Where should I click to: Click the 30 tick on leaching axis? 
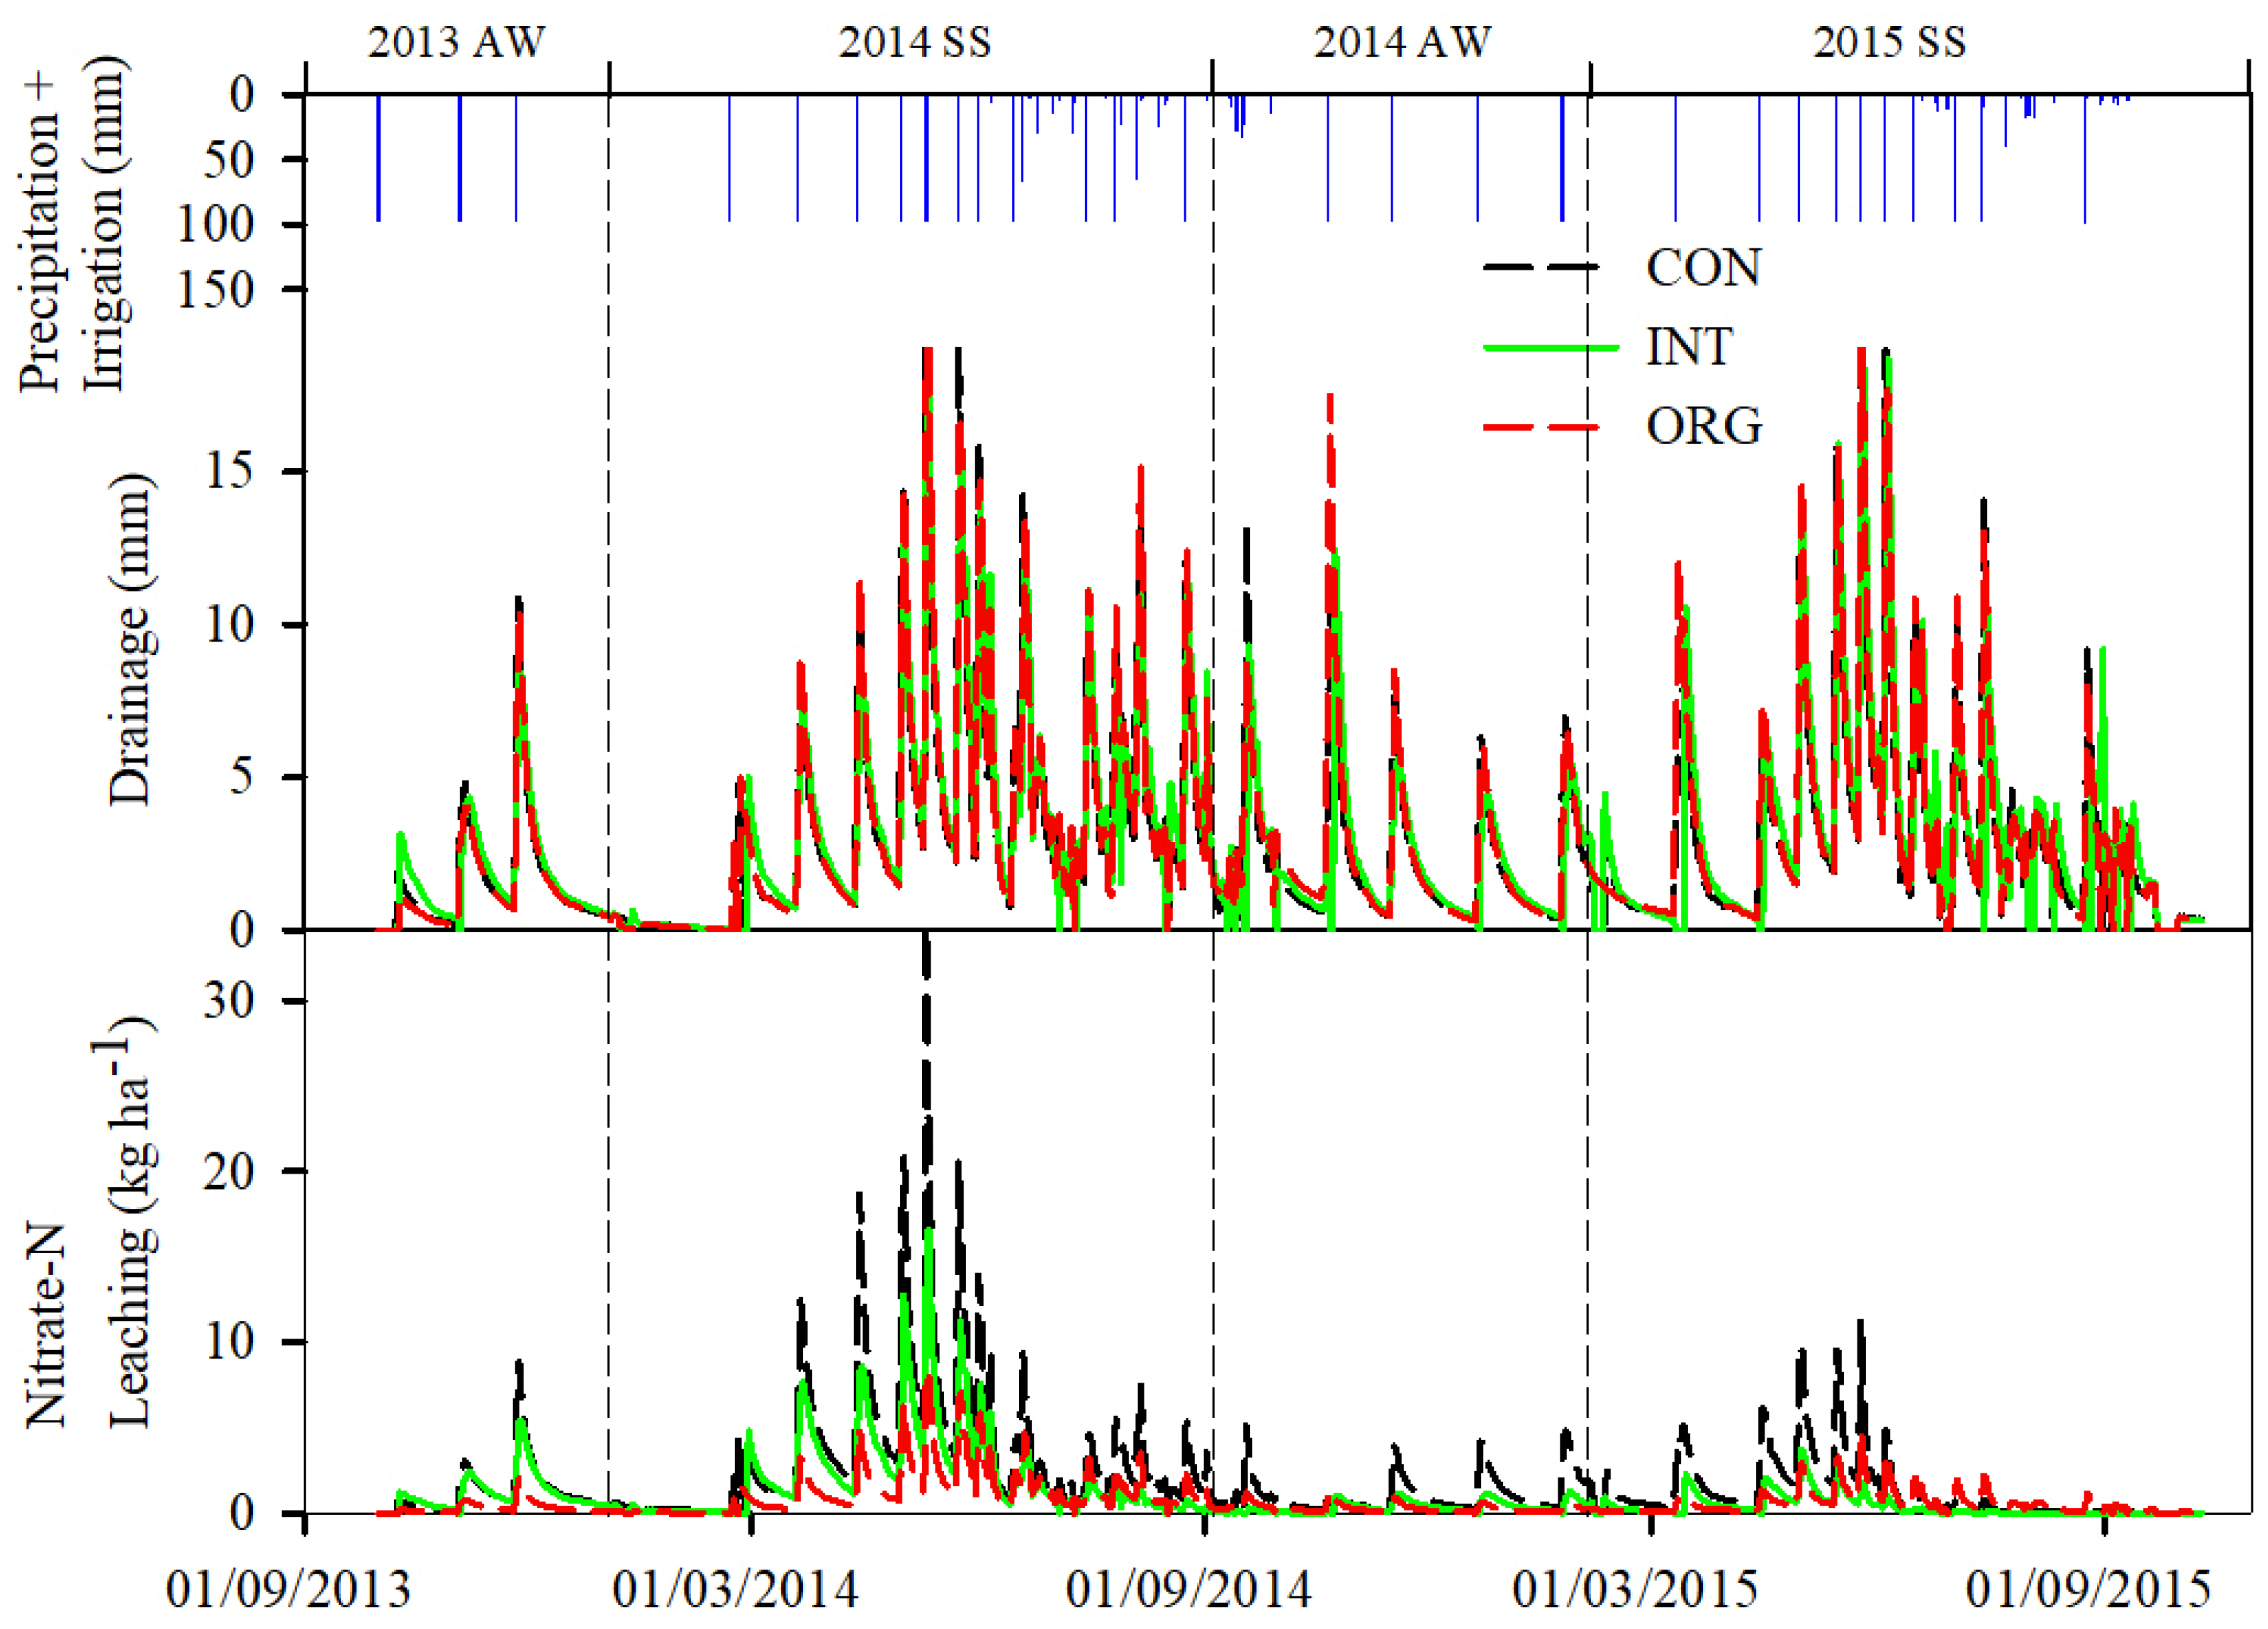pyautogui.click(x=228, y=1000)
